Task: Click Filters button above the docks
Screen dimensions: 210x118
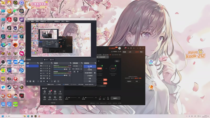Action: coord(52,60)
